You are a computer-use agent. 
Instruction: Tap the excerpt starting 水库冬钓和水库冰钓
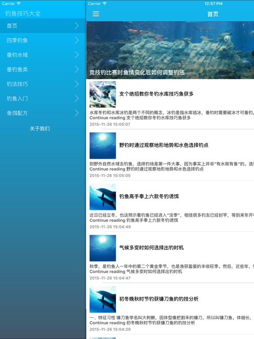[172, 113]
